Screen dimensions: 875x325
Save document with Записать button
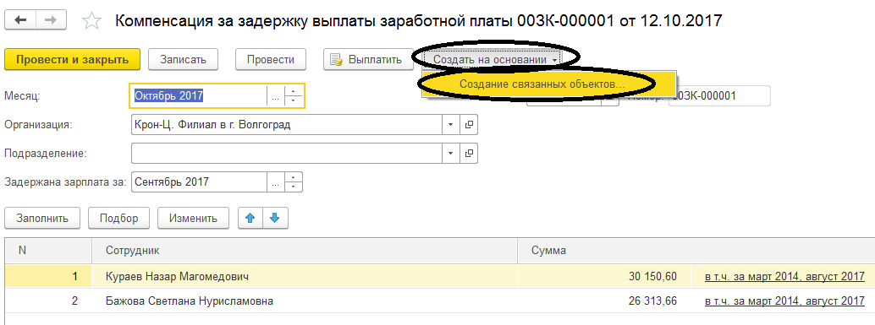point(183,60)
